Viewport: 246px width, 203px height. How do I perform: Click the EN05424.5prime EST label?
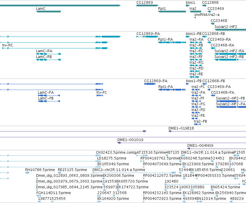225,187
